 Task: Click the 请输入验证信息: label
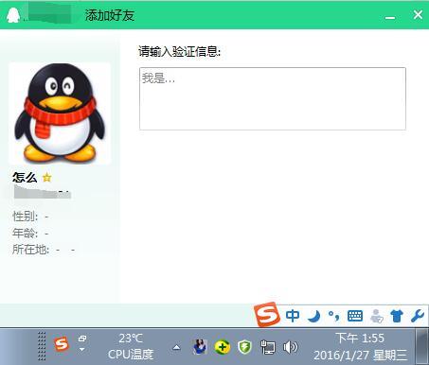179,51
